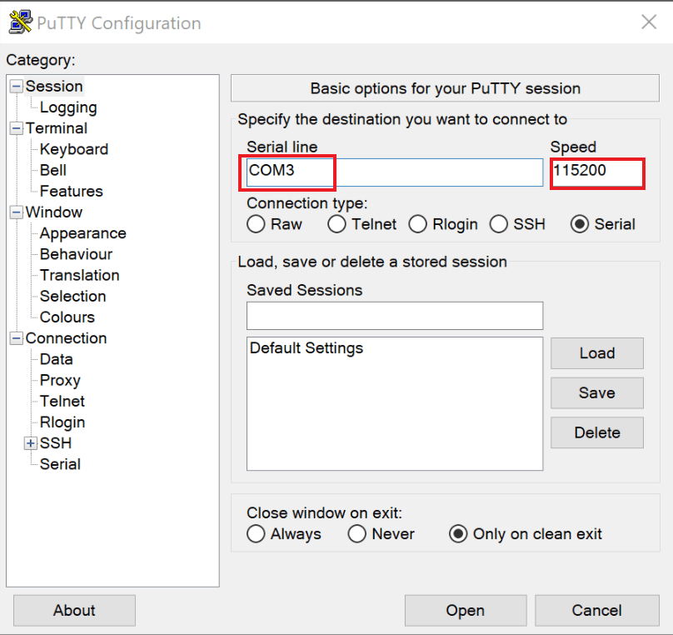Click the PuTTY icon in the title bar

20,22
